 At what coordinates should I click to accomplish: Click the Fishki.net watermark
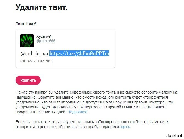pyautogui.click(x=174, y=136)
